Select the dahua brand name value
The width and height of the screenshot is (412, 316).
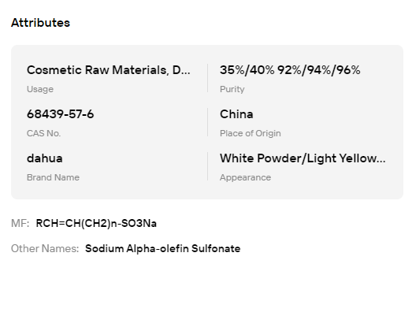pos(45,158)
